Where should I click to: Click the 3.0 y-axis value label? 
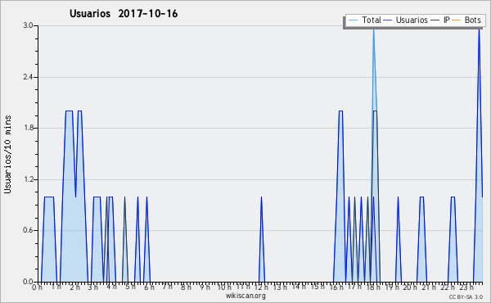point(28,25)
